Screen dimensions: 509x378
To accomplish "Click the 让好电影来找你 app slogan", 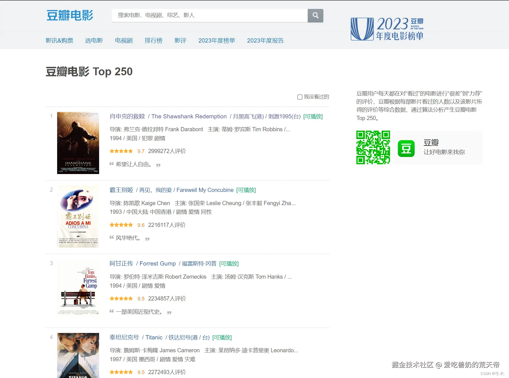I will [x=444, y=152].
